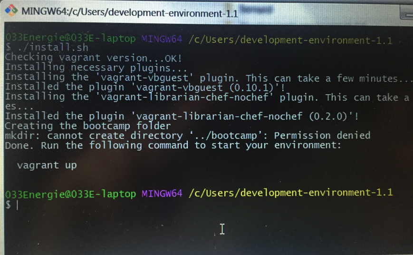The width and height of the screenshot is (413, 255).
Task: Select the 'Installing necessary plugins...' line
Action: coord(86,68)
